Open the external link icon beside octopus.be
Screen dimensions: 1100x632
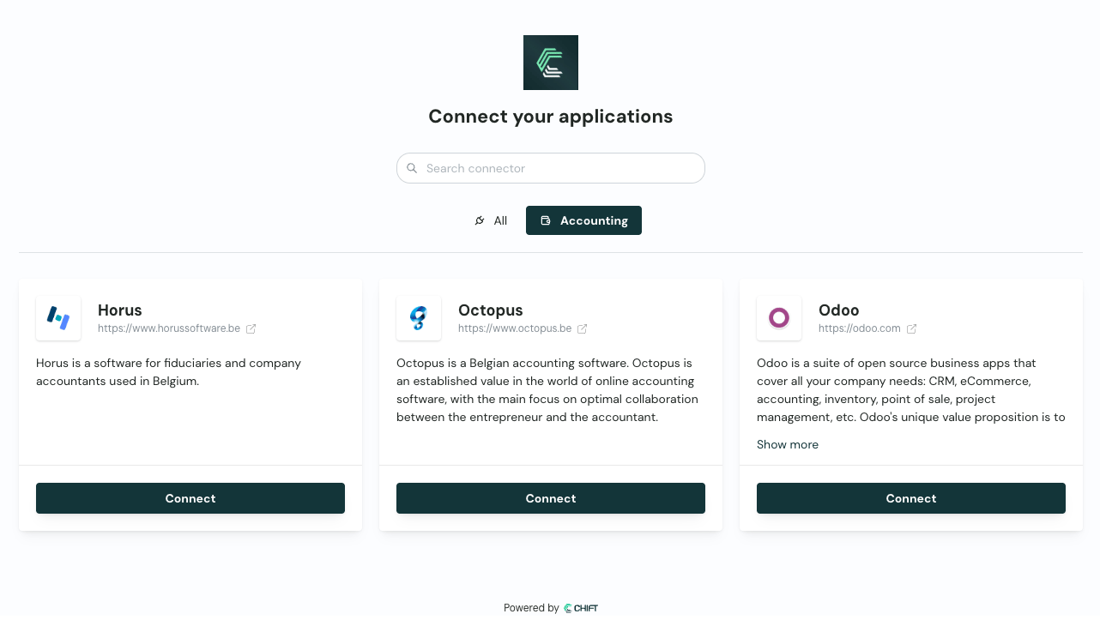coord(583,328)
